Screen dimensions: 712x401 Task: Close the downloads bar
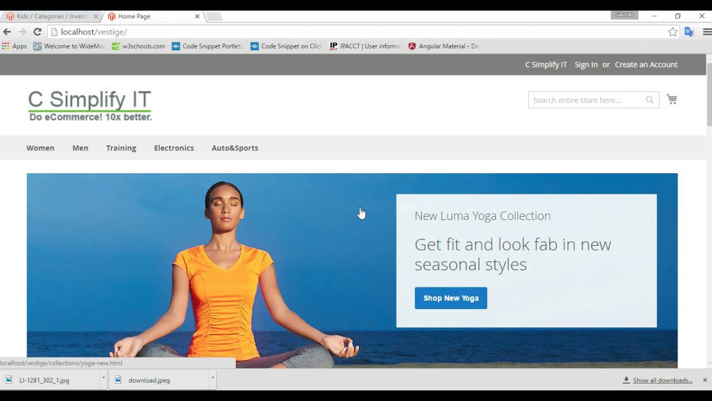[705, 380]
